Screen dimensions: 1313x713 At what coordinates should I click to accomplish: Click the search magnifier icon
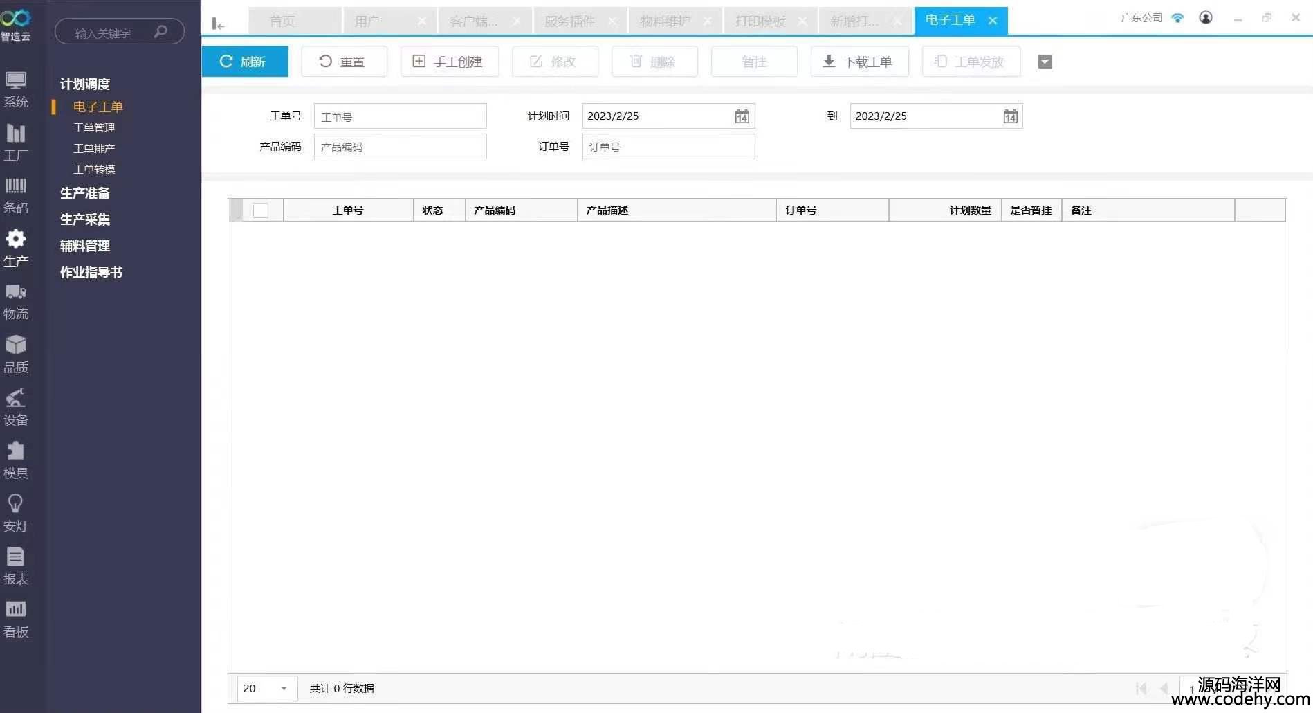pyautogui.click(x=160, y=32)
